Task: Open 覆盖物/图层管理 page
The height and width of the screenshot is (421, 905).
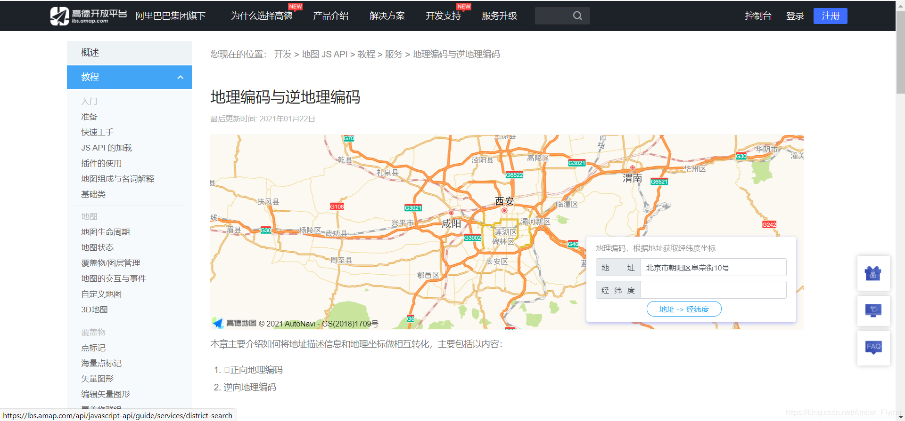Action: pyautogui.click(x=111, y=263)
